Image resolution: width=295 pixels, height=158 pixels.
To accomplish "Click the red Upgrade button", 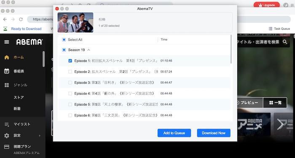I will click(x=267, y=5).
